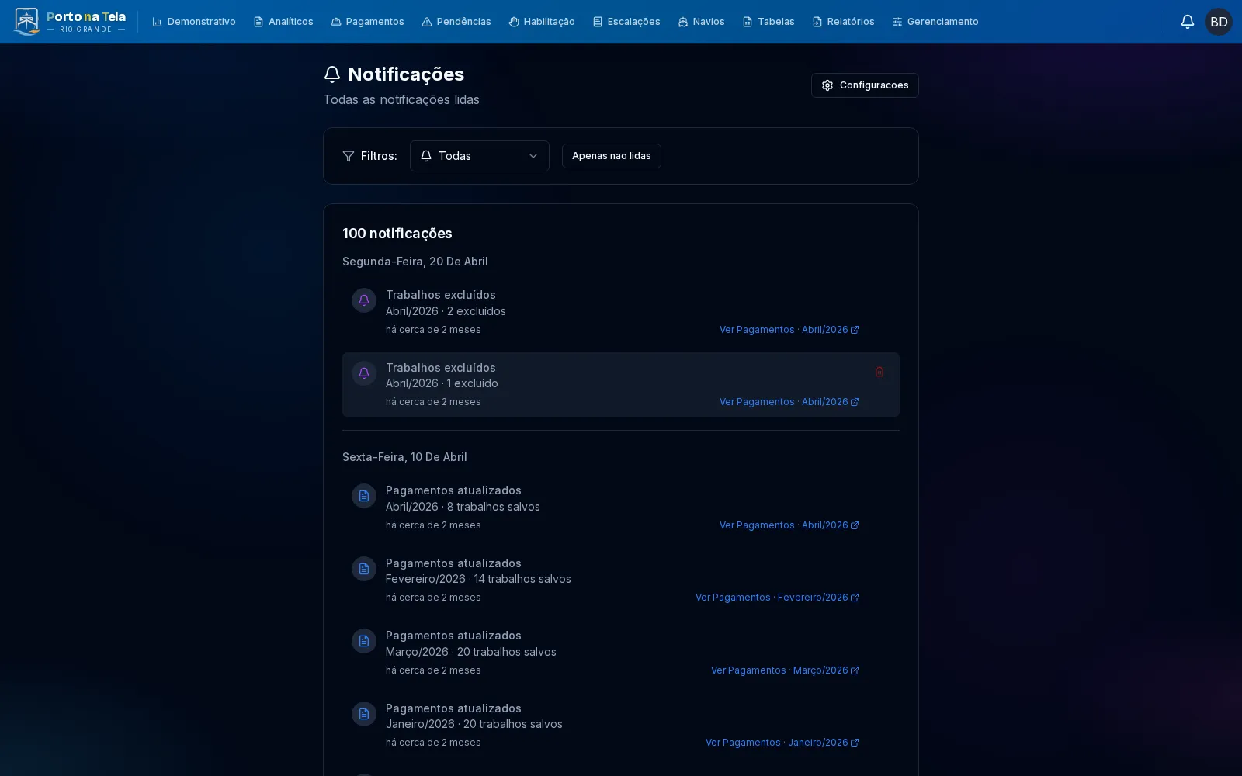Toggle the Apenas nao lidas filter
This screenshot has width=1242, height=776.
point(612,156)
